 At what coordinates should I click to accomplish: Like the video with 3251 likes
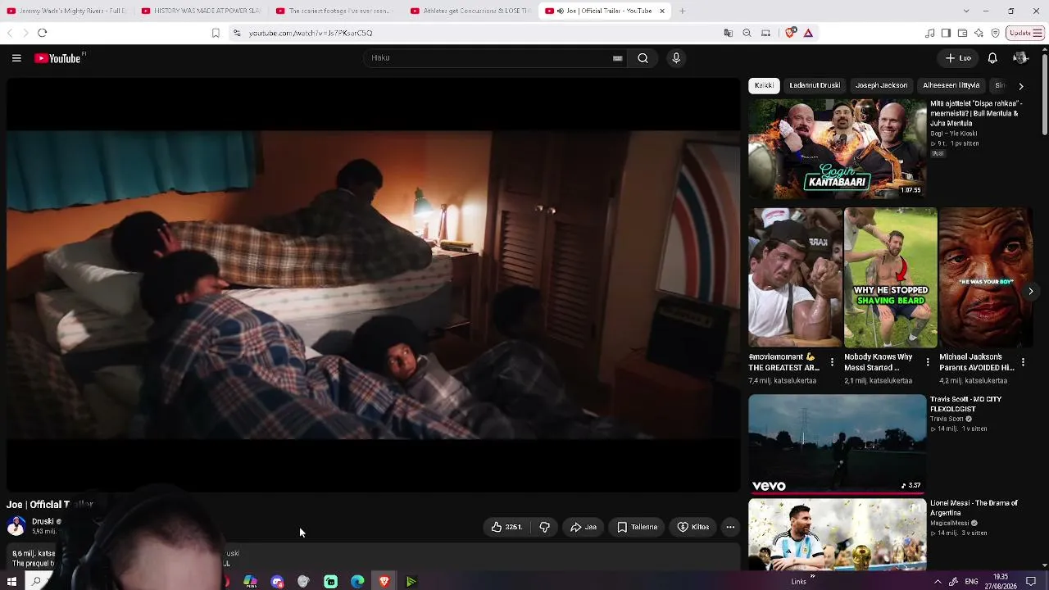pos(506,527)
